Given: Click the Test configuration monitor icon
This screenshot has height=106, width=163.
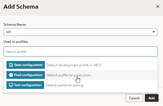Looking at the screenshot, I should point(11,85).
